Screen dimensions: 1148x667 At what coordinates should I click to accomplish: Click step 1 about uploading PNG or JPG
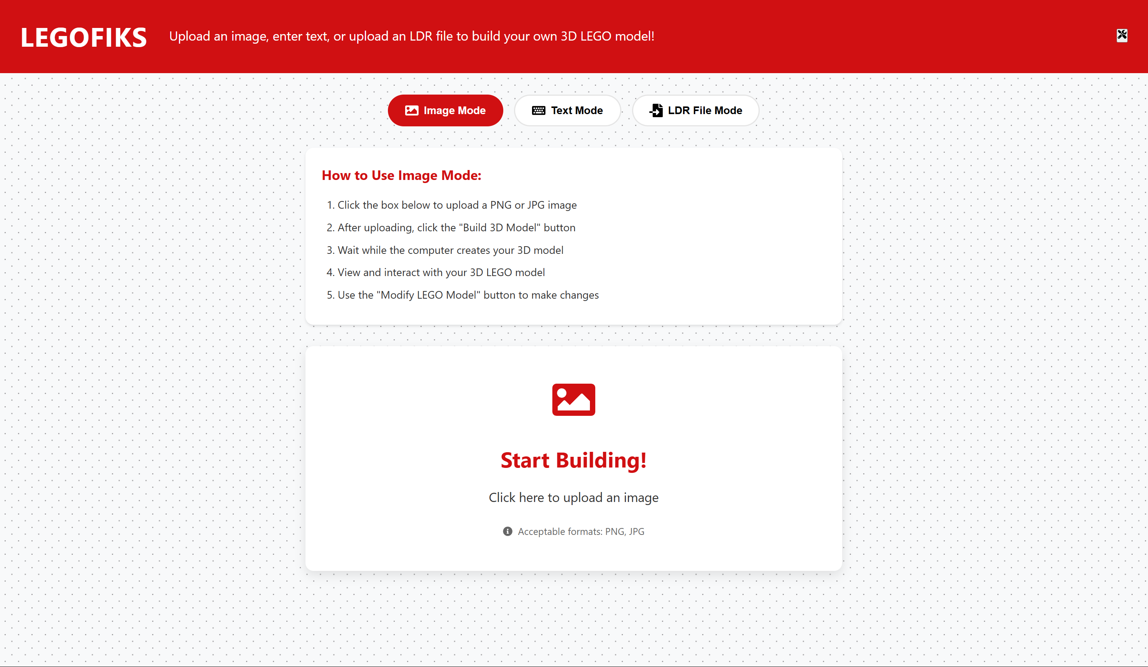click(457, 205)
